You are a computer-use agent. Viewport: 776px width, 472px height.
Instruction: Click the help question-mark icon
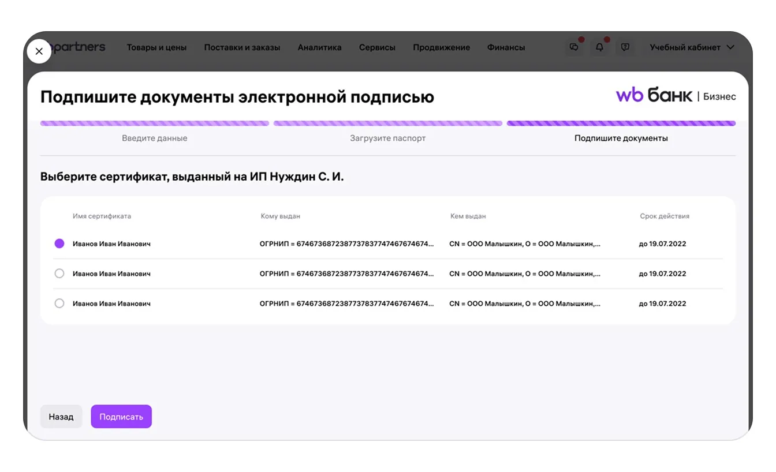625,47
